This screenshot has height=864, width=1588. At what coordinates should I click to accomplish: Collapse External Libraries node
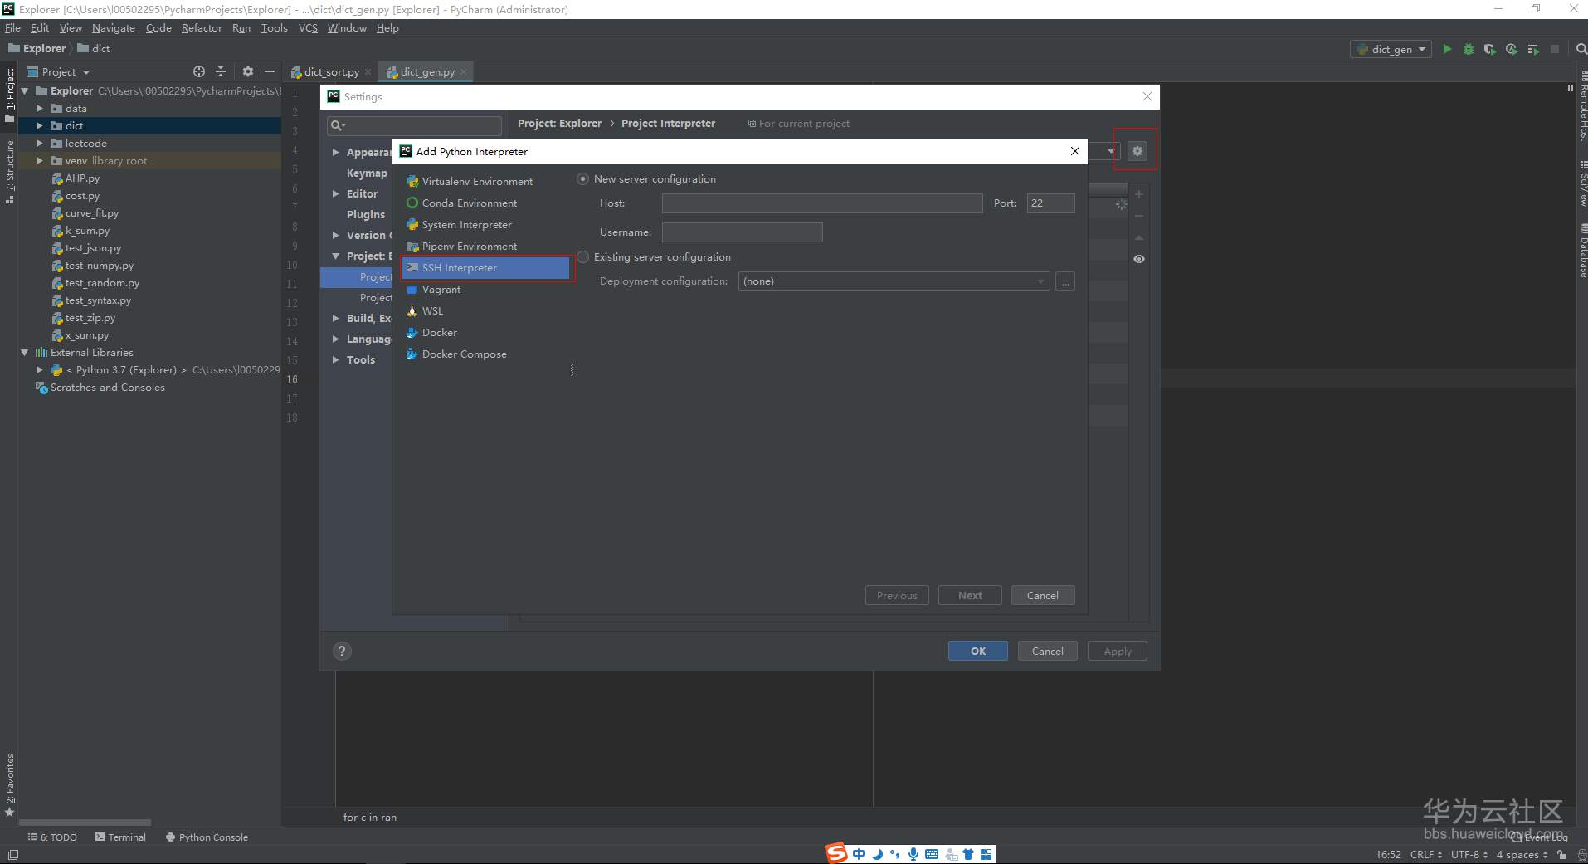[x=25, y=353]
